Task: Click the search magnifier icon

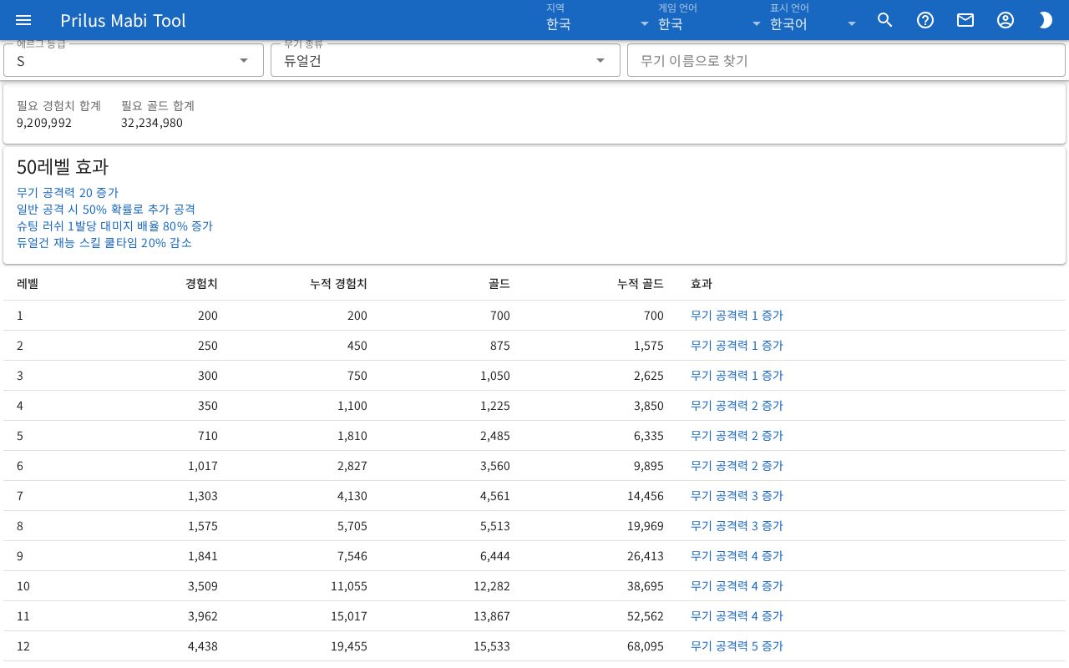Action: [885, 20]
